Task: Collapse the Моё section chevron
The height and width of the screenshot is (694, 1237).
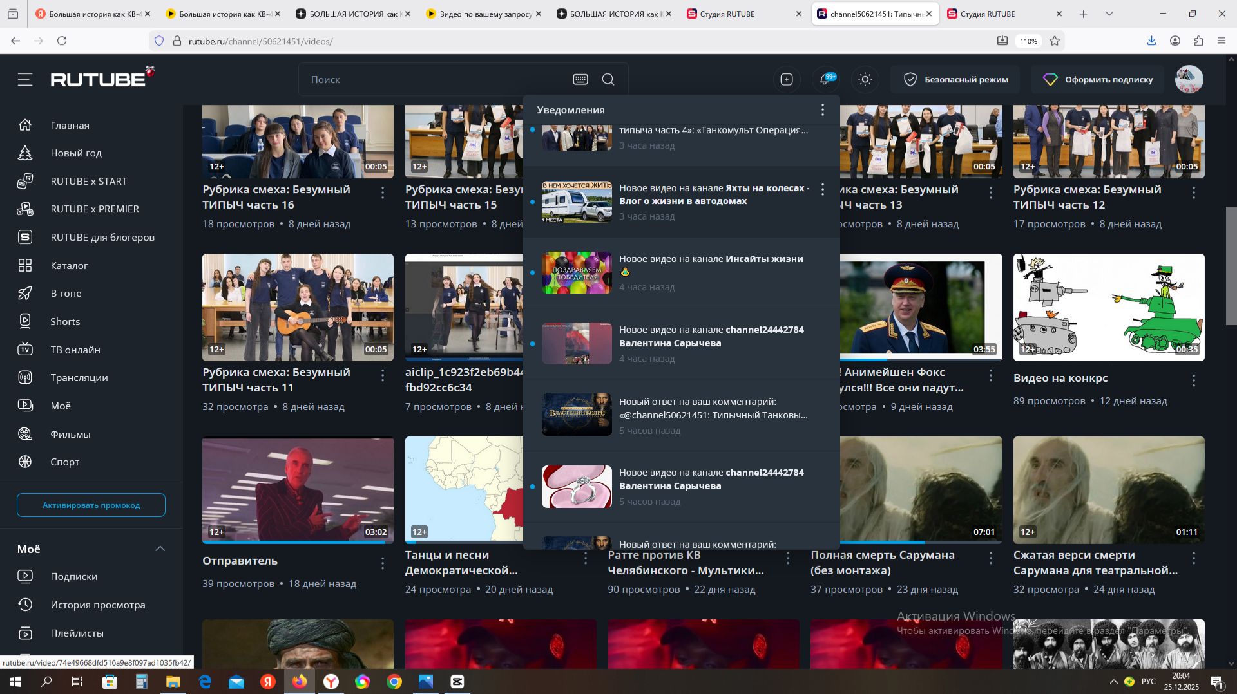Action: click(x=160, y=549)
